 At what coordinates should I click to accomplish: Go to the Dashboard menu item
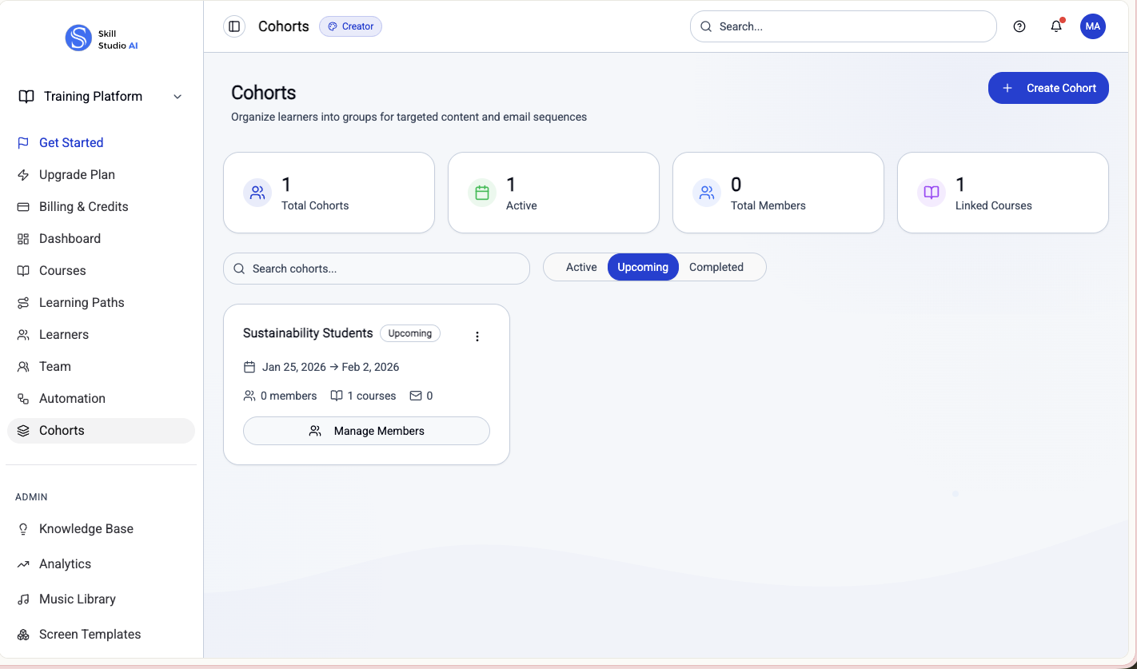click(70, 238)
